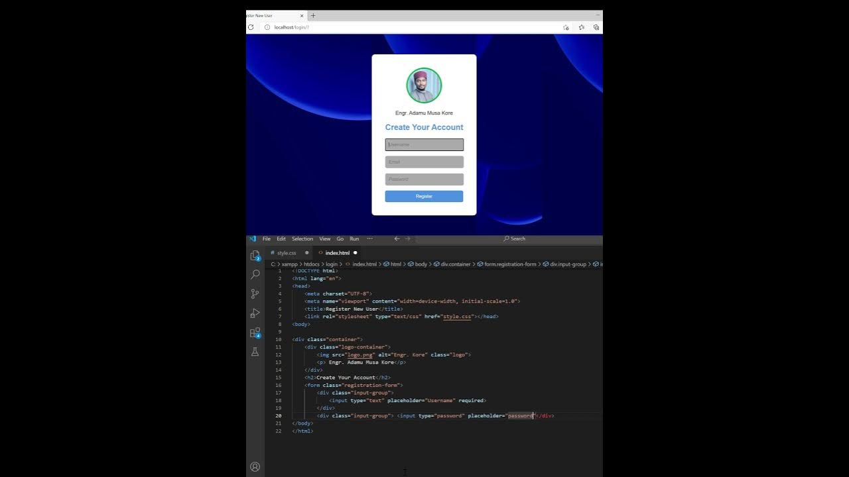Click "Engr. Adamu Musa Kore" text on page

click(x=424, y=113)
